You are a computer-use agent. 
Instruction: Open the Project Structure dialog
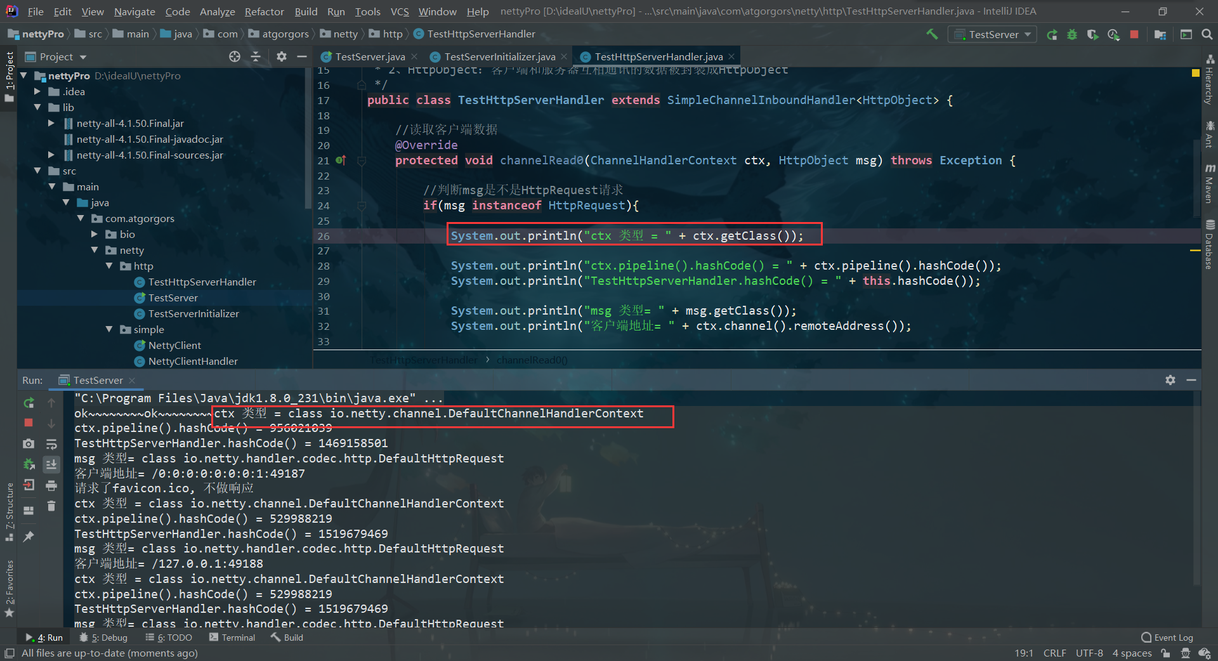(1160, 34)
